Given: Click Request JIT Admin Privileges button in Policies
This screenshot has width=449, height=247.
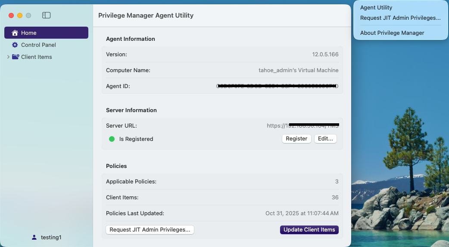Looking at the screenshot, I should (x=150, y=230).
